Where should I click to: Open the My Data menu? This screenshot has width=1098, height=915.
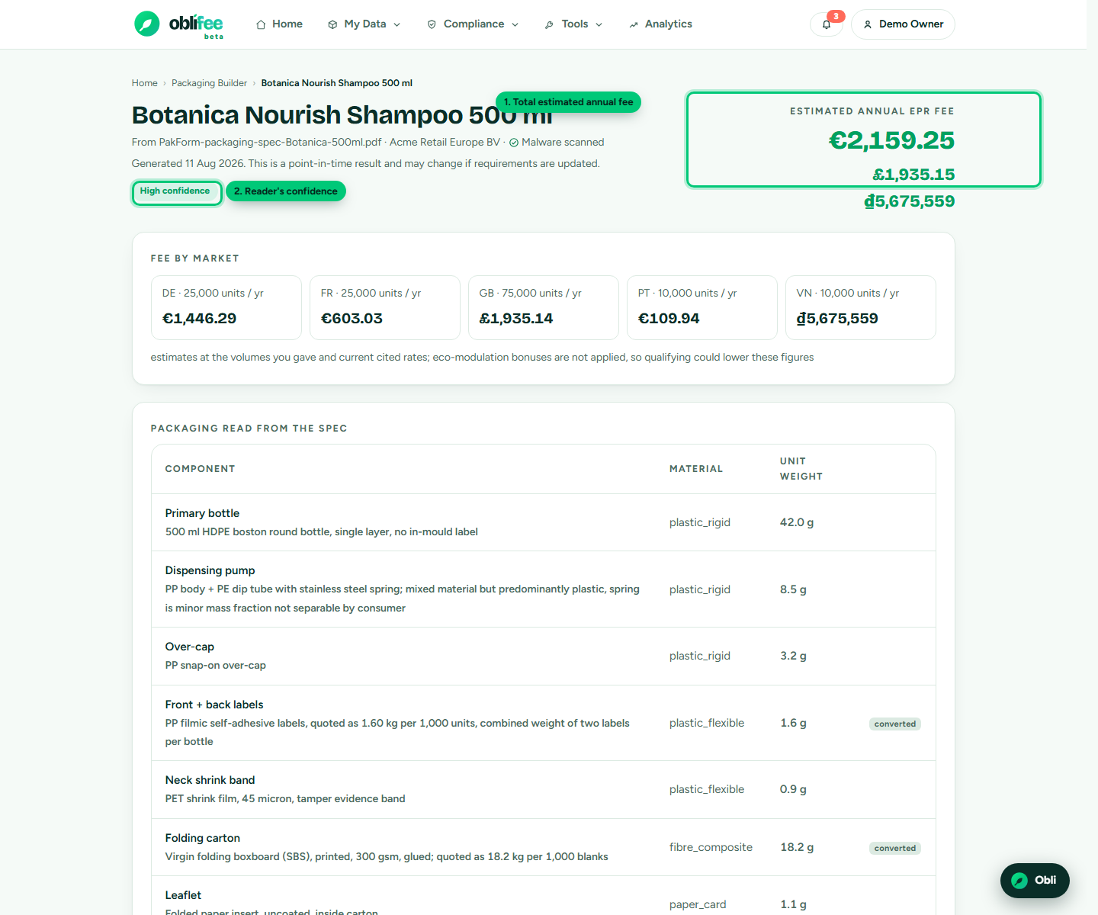pos(364,24)
